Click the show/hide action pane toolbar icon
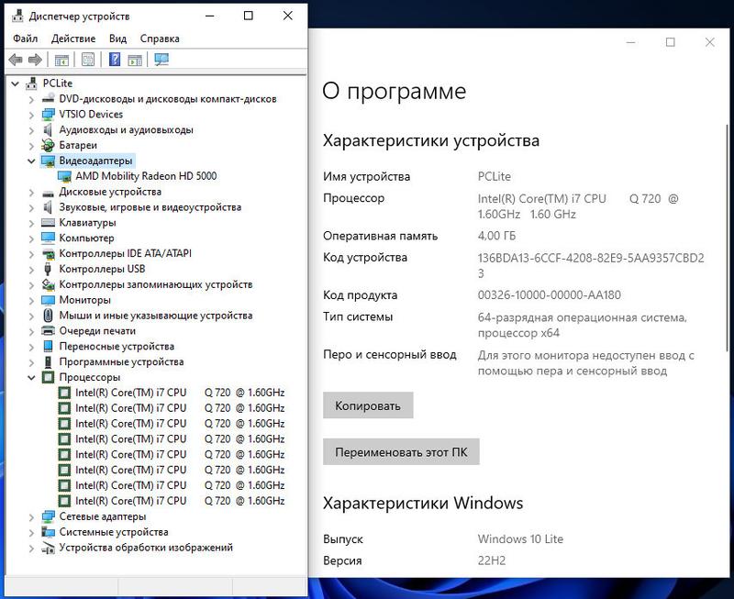 click(x=134, y=61)
